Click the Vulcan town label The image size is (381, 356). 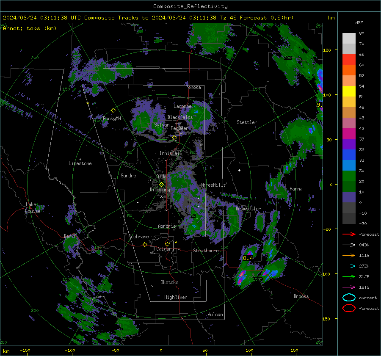215,315
